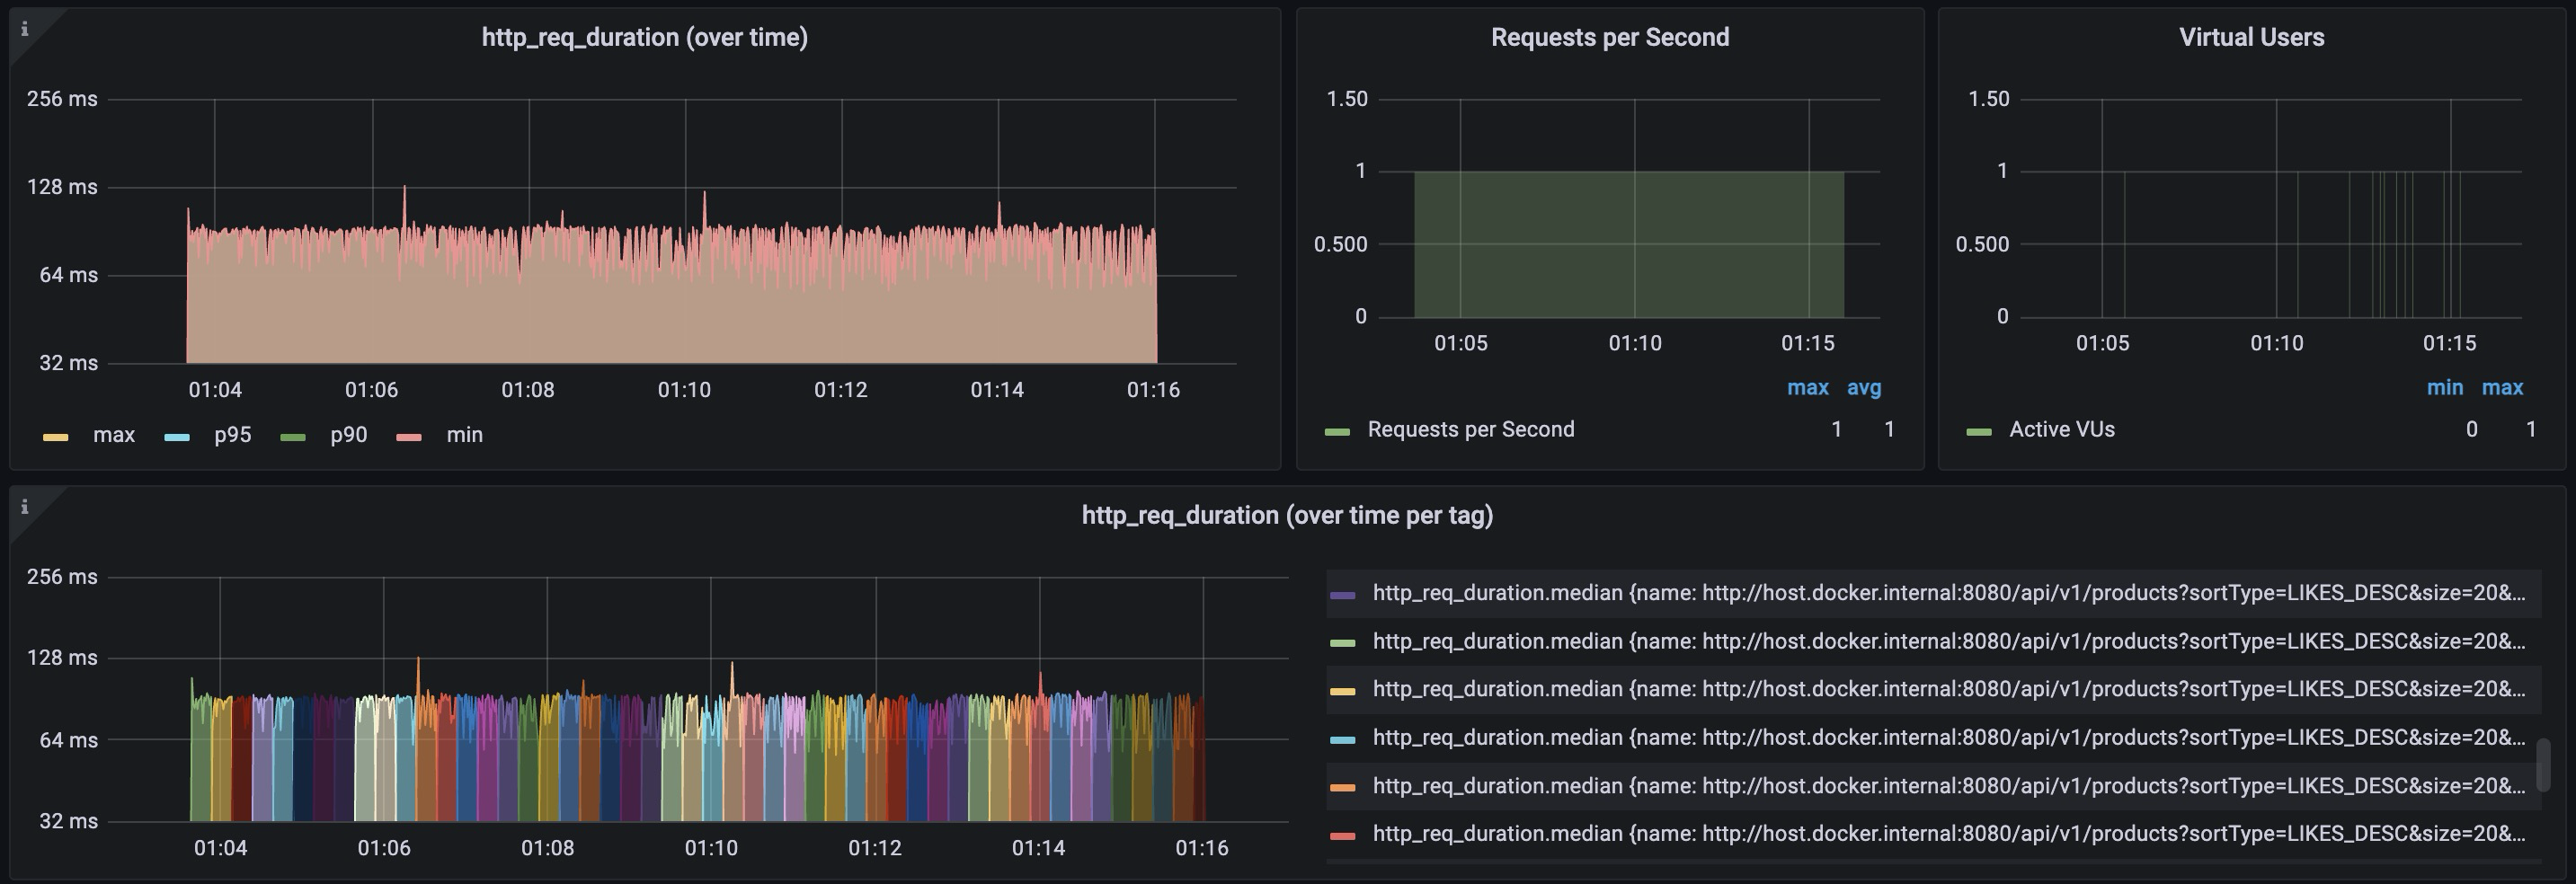Click the yellow color swatch beside max
2576x884 pixels.
[56, 436]
